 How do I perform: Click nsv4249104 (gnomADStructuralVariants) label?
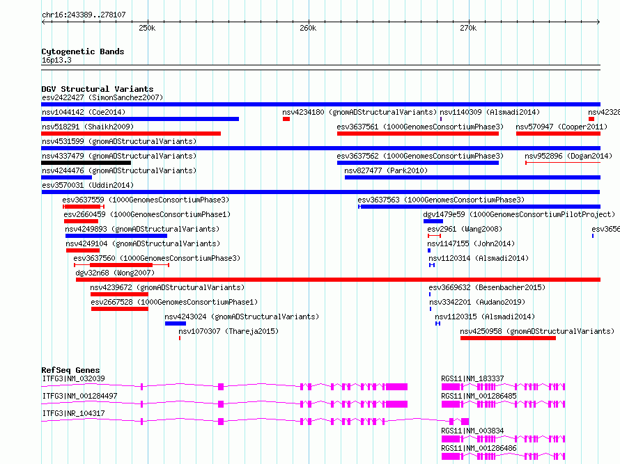[x=143, y=243]
